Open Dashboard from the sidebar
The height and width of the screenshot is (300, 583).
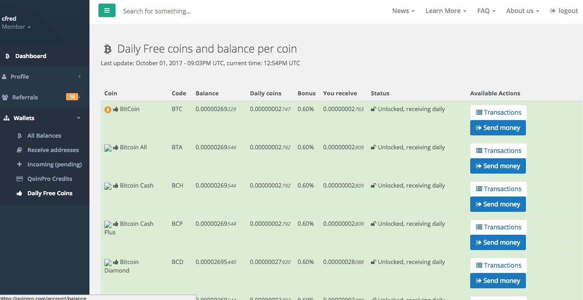coord(45,56)
